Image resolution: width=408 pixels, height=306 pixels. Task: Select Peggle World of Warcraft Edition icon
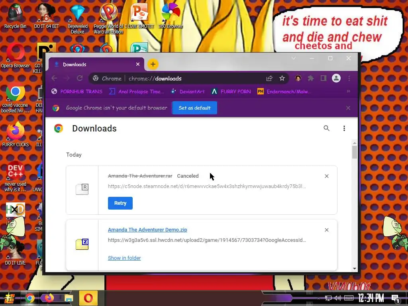pyautogui.click(x=108, y=18)
